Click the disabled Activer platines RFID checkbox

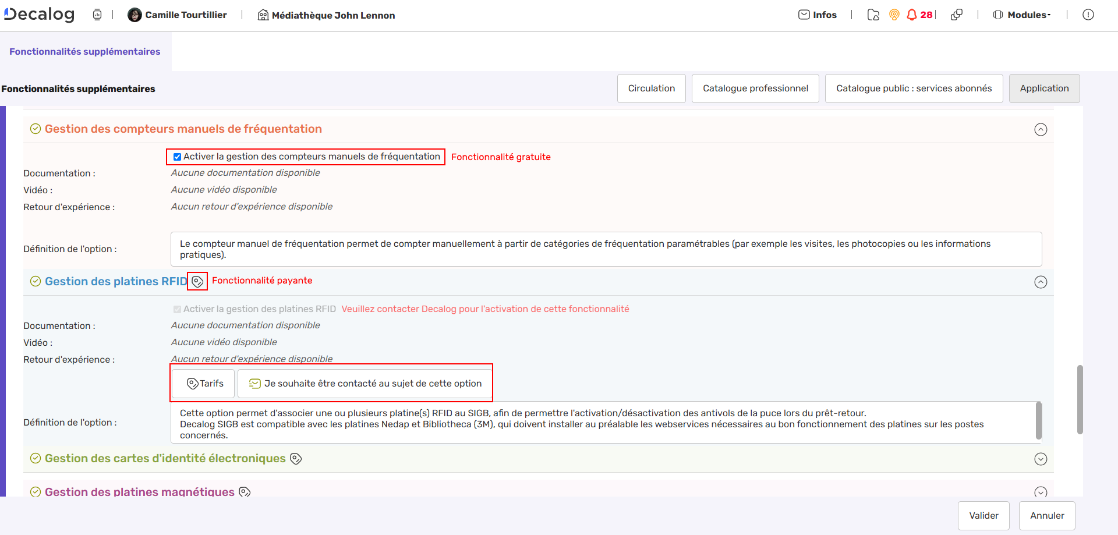tap(177, 309)
